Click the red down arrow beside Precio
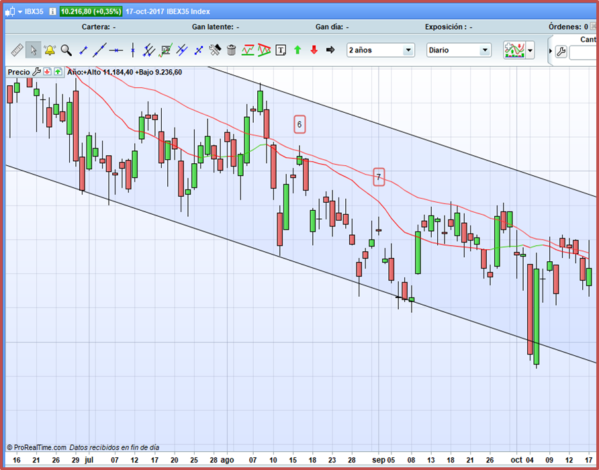Viewport: 599px width, 470px height. pos(48,72)
